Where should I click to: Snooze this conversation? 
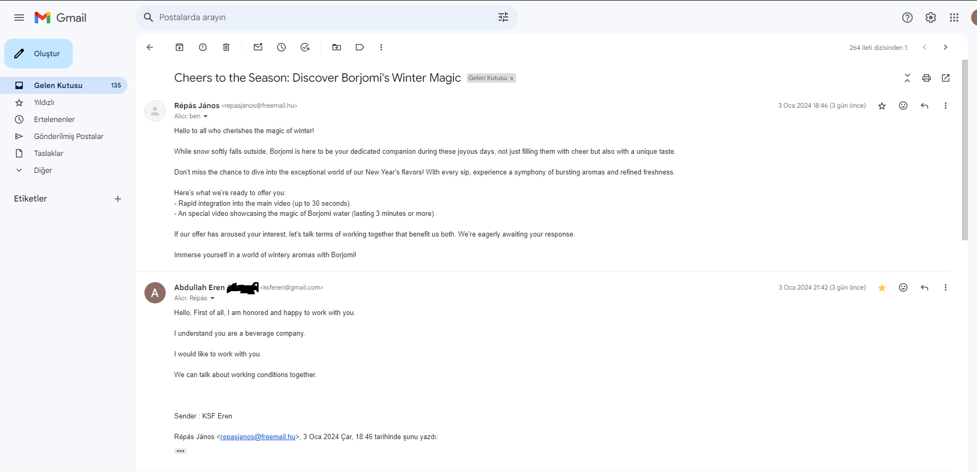click(281, 47)
